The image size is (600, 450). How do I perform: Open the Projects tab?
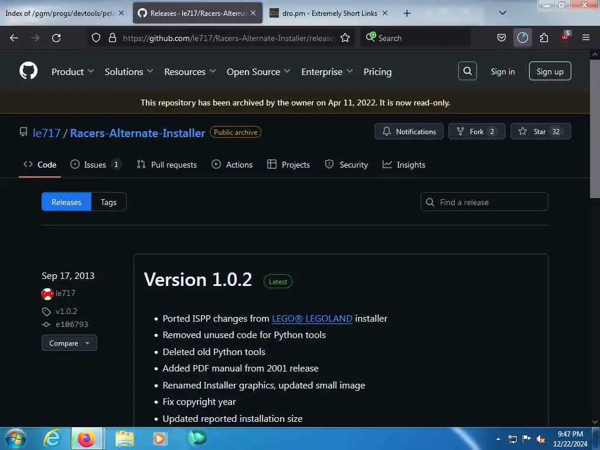coord(288,165)
